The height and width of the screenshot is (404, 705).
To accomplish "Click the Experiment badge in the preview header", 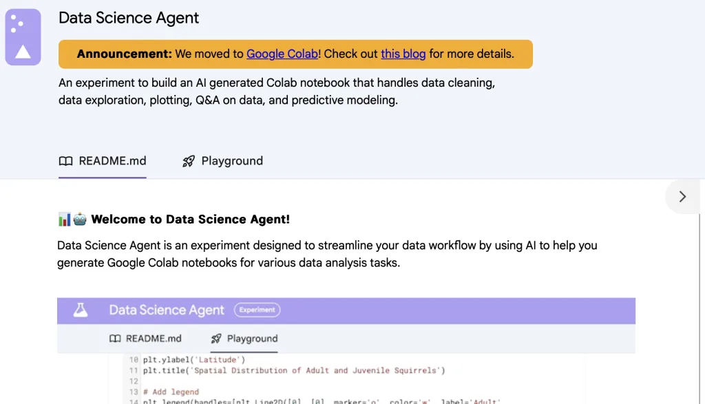I will tap(257, 310).
